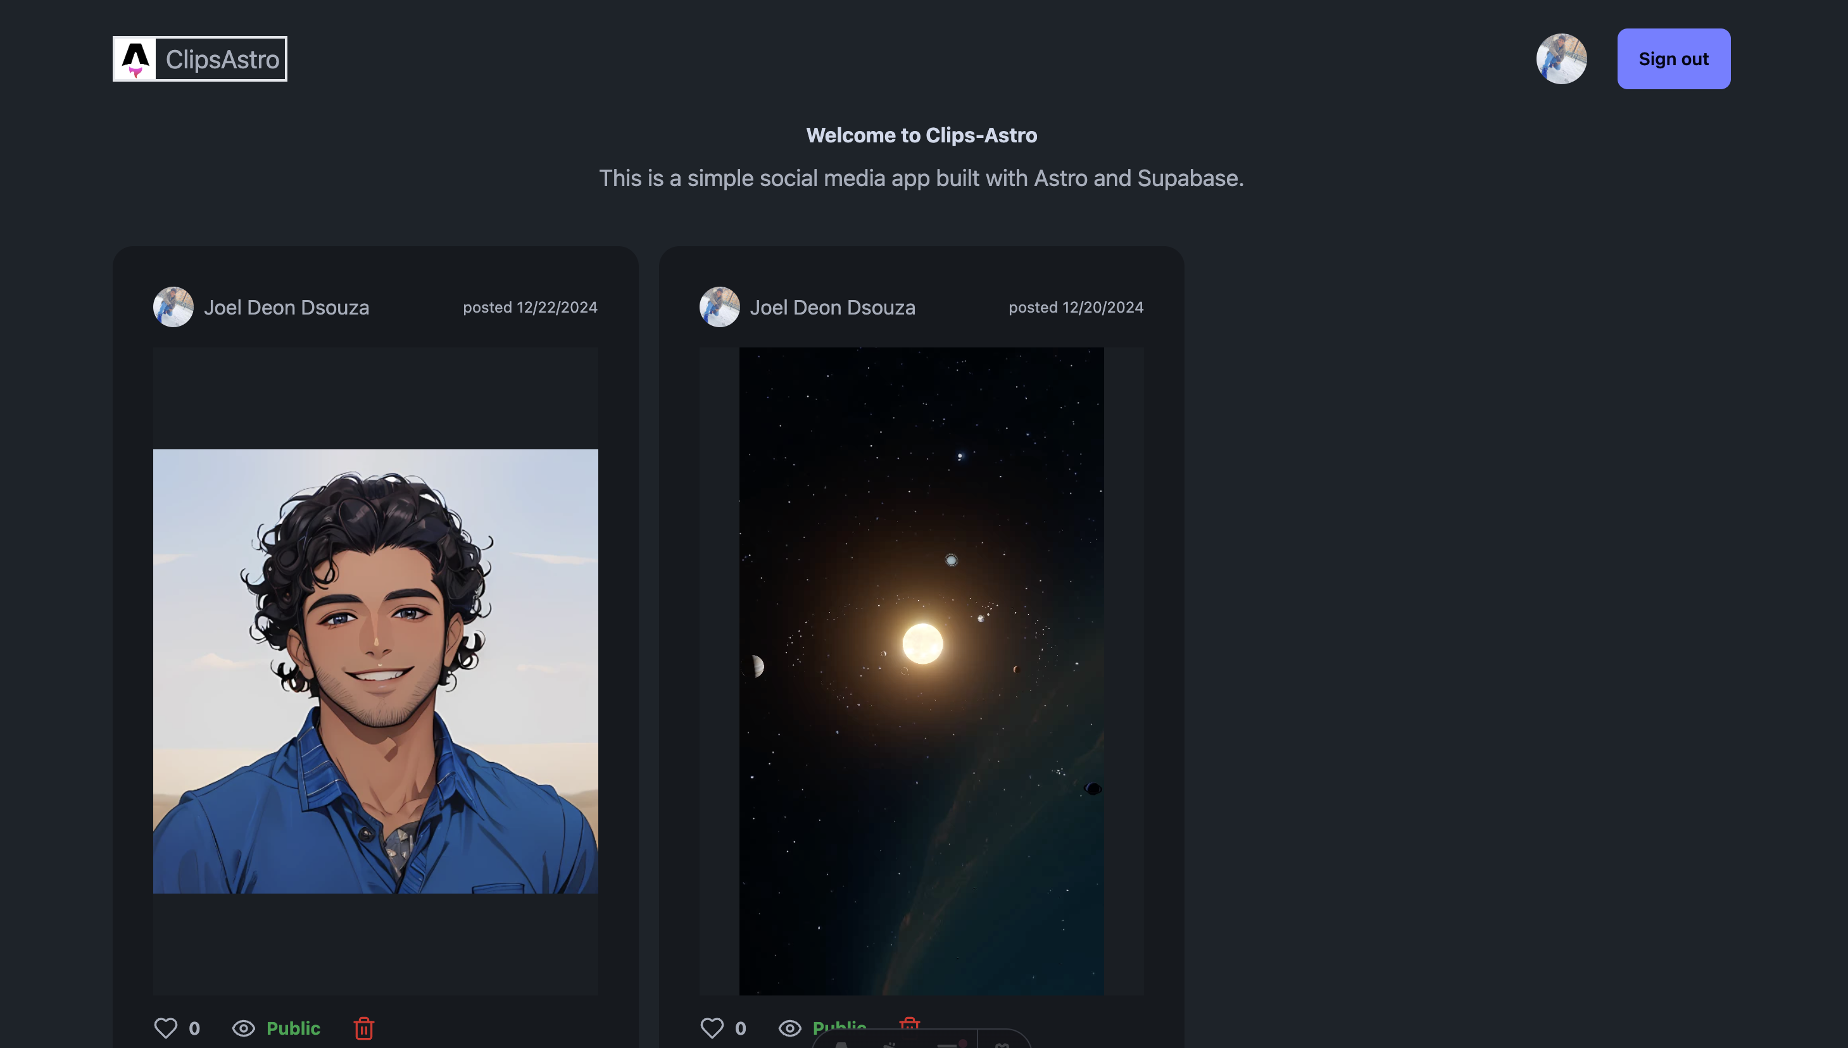Click the heart/like icon on first post
The height and width of the screenshot is (1048, 1848).
pos(165,1028)
